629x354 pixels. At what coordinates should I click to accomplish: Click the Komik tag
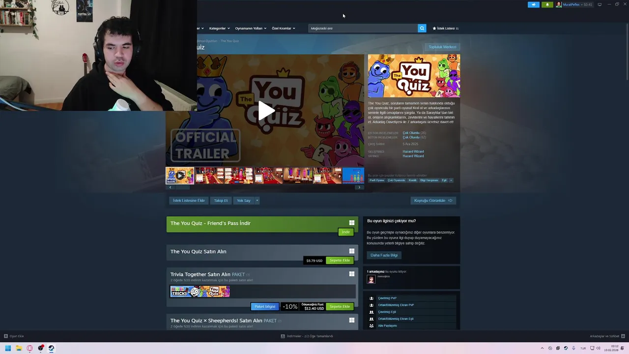[x=413, y=180]
